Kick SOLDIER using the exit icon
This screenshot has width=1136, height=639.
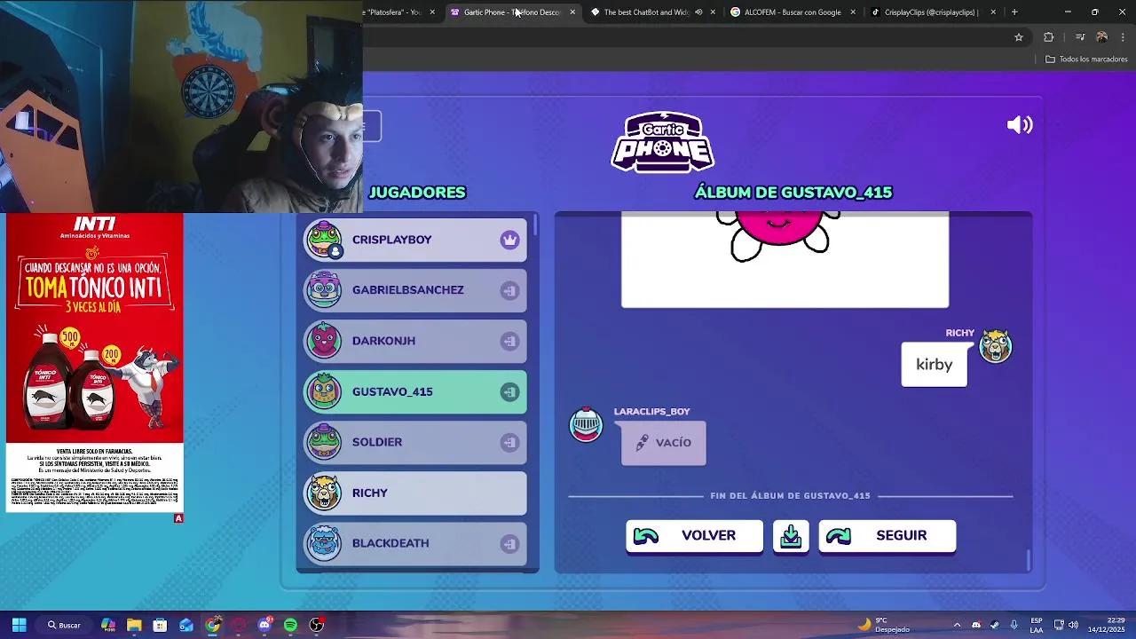[x=509, y=442]
